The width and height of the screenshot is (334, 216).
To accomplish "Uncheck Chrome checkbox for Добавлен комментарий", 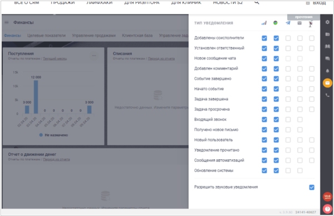I will click(276, 69).
